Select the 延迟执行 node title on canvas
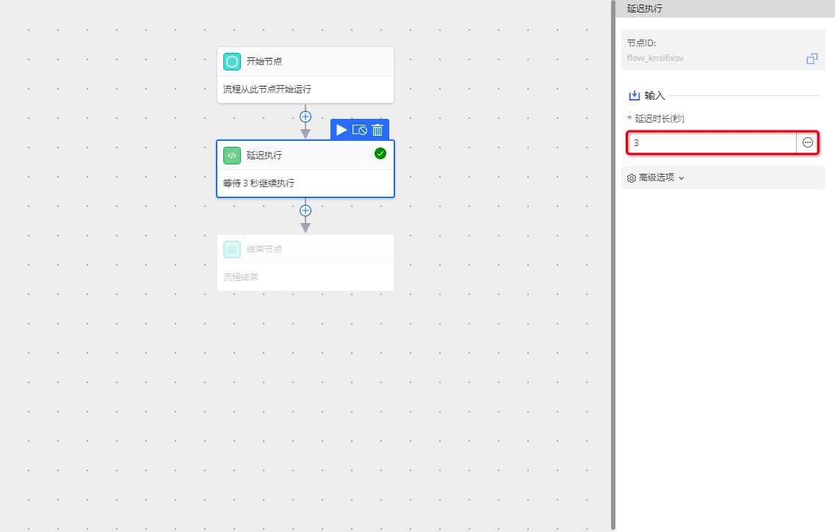This screenshot has height=532, width=835. click(264, 156)
